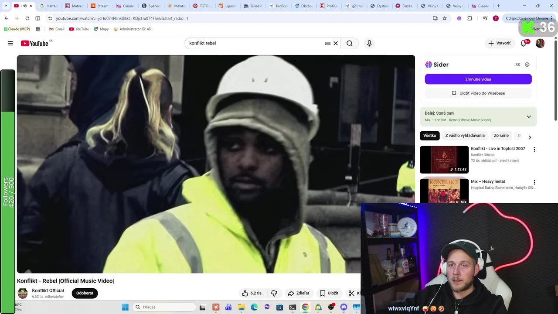Switch to the Streamlabs browser tab
Image resolution: width=558 pixels, height=314 pixels.
pos(99,6)
